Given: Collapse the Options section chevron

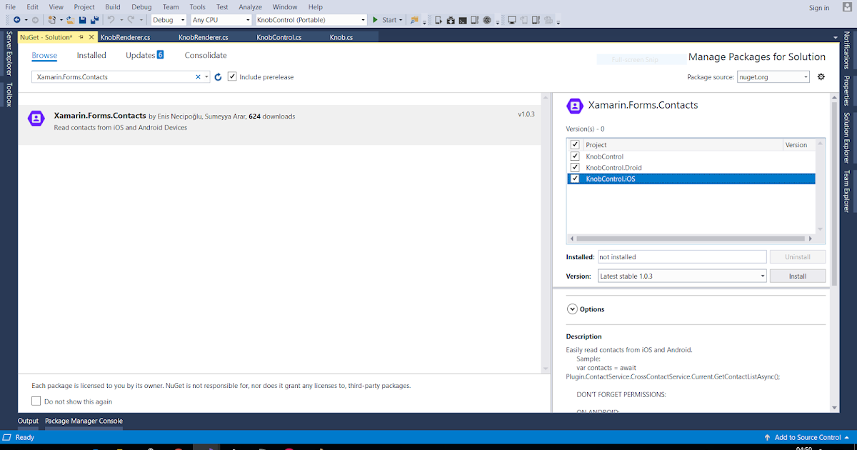Looking at the screenshot, I should 572,309.
